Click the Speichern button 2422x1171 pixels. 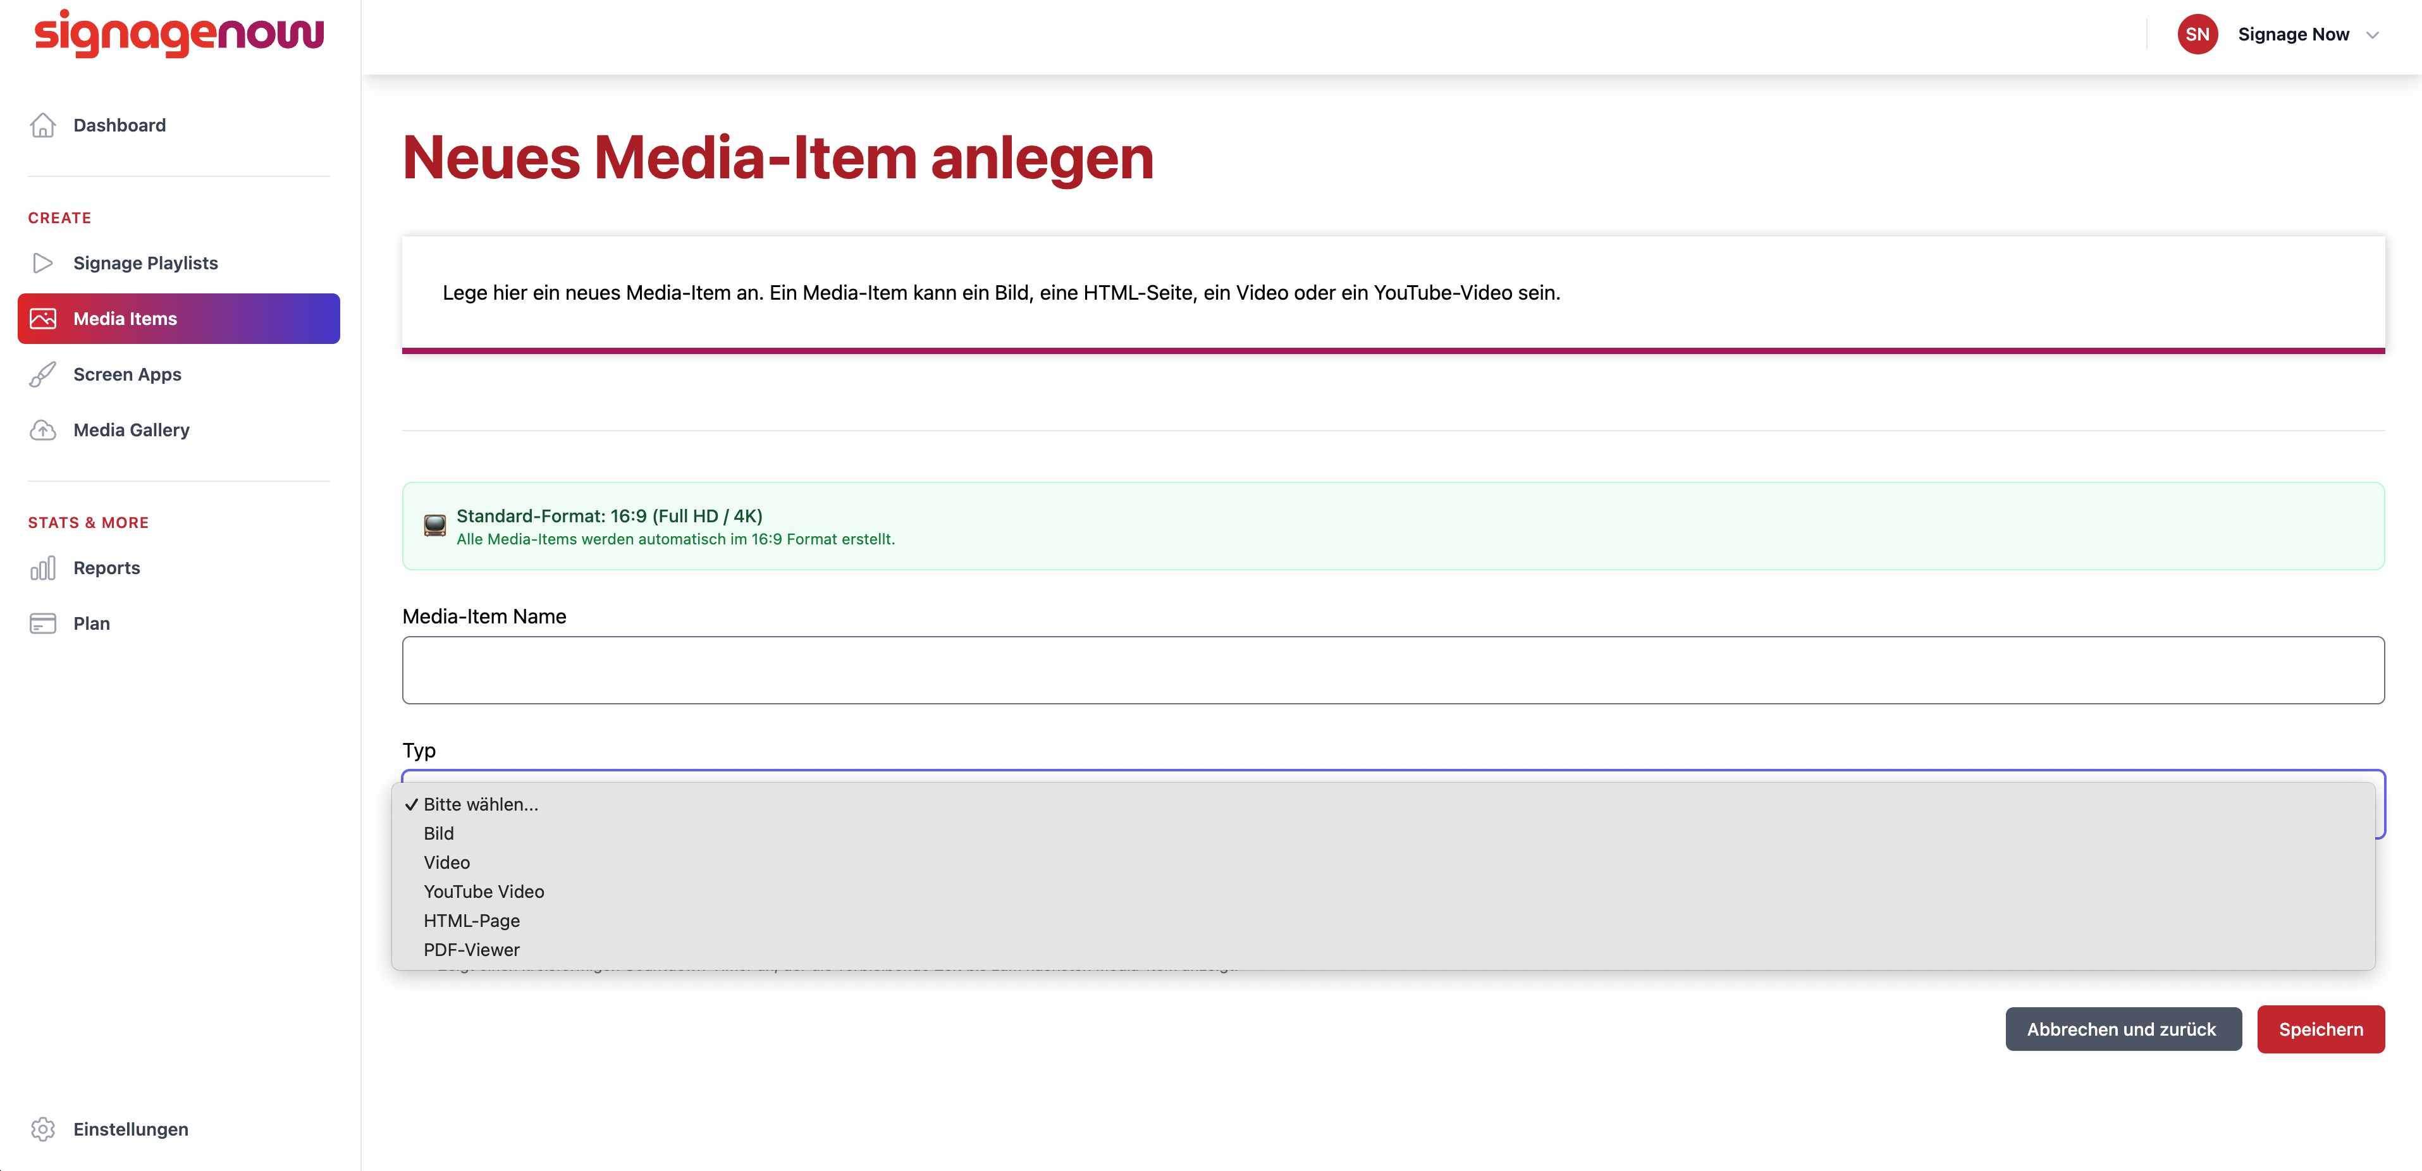(x=2320, y=1029)
